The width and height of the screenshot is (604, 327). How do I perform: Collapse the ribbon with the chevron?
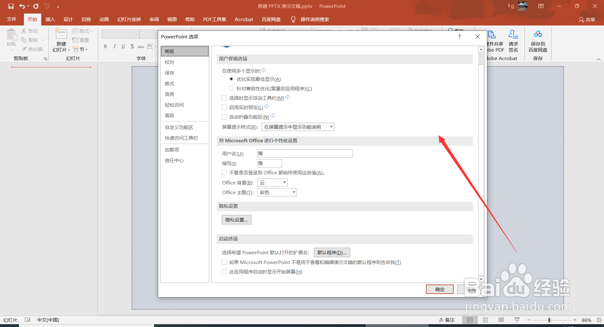click(x=599, y=59)
